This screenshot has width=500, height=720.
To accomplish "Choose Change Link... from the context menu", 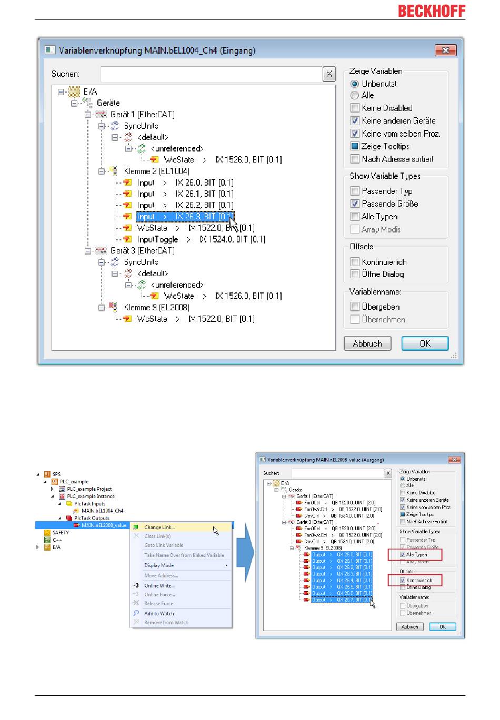I will click(181, 528).
